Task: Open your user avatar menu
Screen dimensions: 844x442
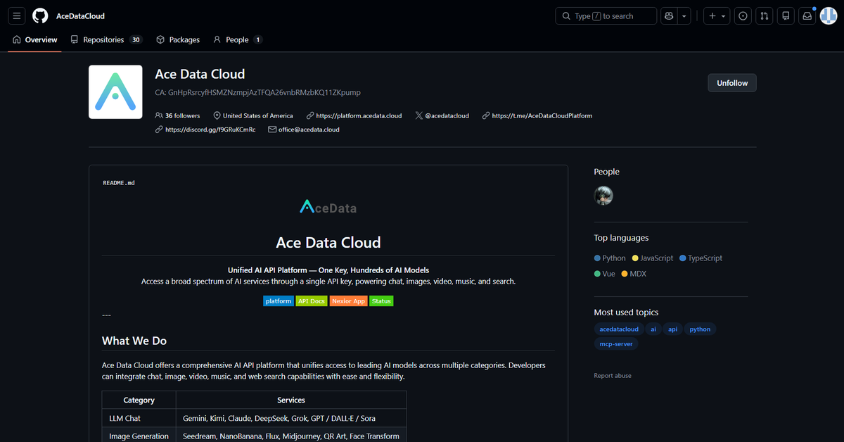Action: coord(829,15)
